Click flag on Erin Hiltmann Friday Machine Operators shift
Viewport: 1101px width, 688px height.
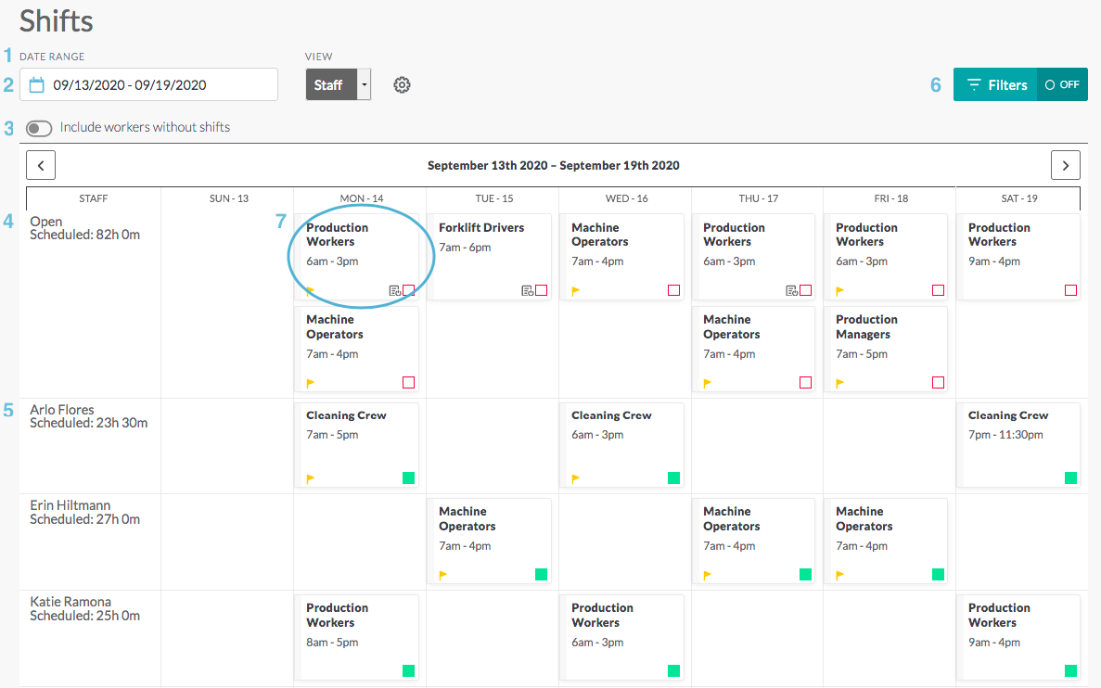[x=839, y=575]
